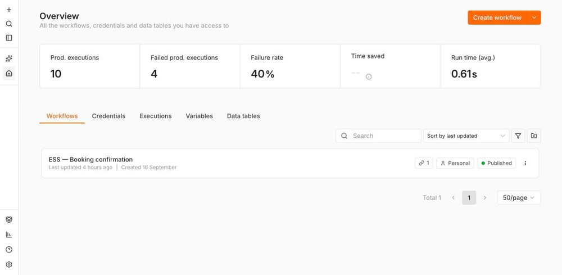Open settings gear icon in sidebar
The width and height of the screenshot is (562, 275).
9,265
